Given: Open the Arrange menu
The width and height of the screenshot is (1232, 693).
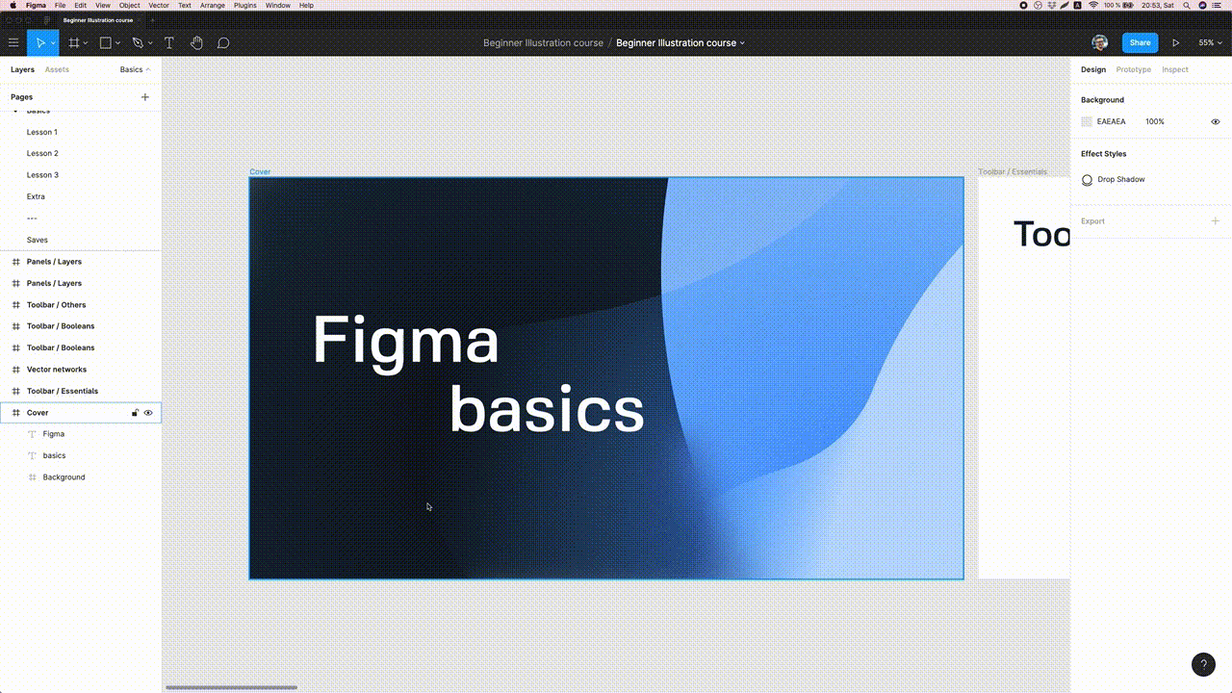Looking at the screenshot, I should (x=213, y=6).
